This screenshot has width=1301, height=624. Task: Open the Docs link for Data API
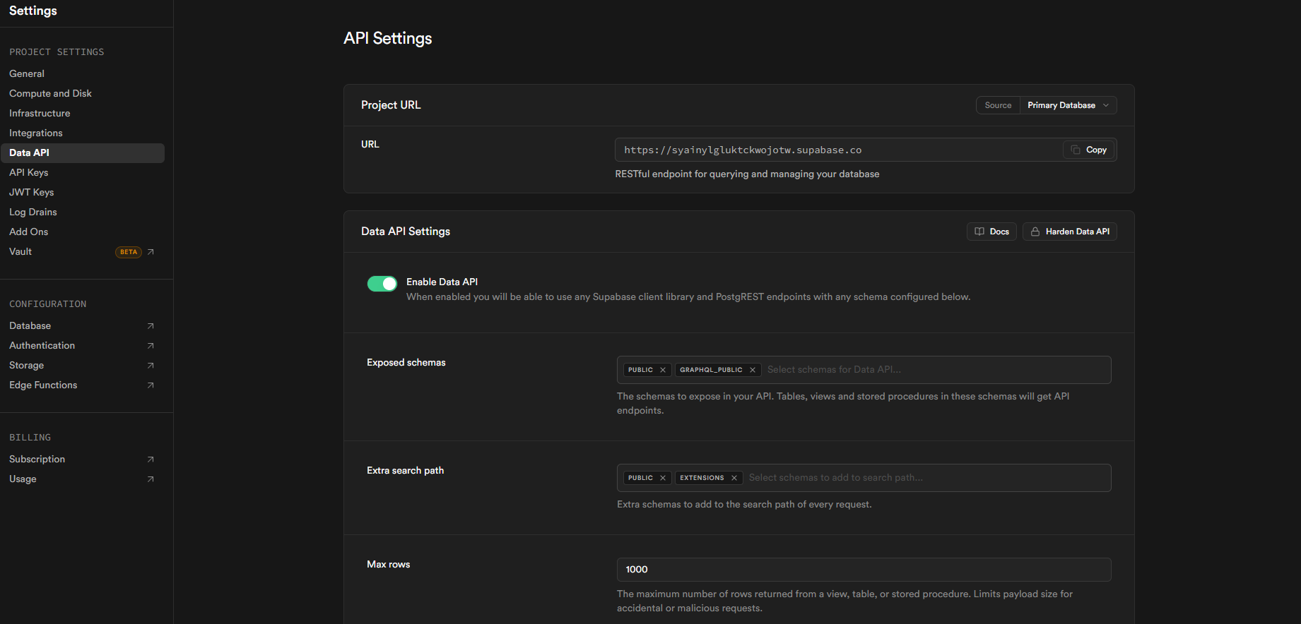(991, 232)
